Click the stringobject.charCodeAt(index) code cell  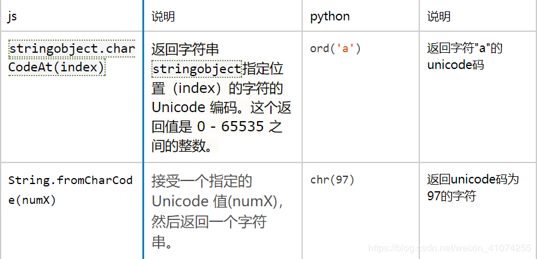pyautogui.click(x=71, y=58)
